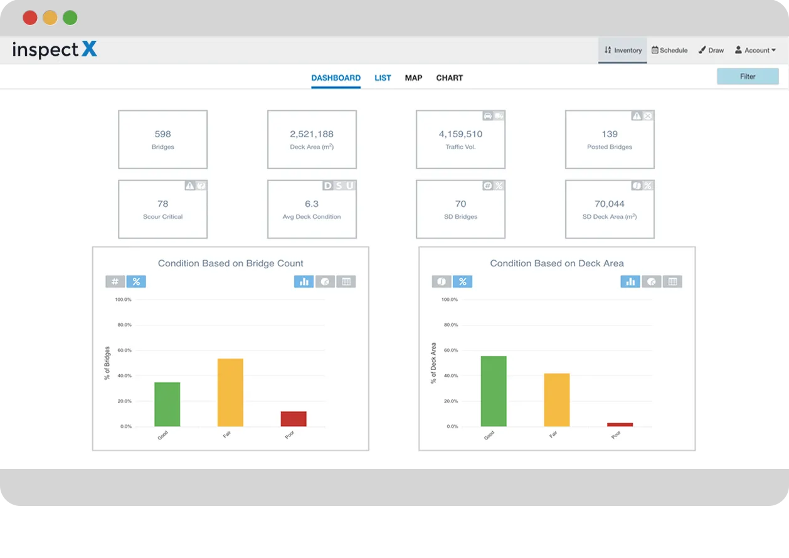Navigate to Inventory in the top bar

click(622, 50)
